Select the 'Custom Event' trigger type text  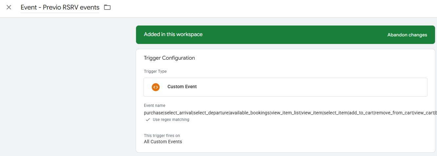182,87
